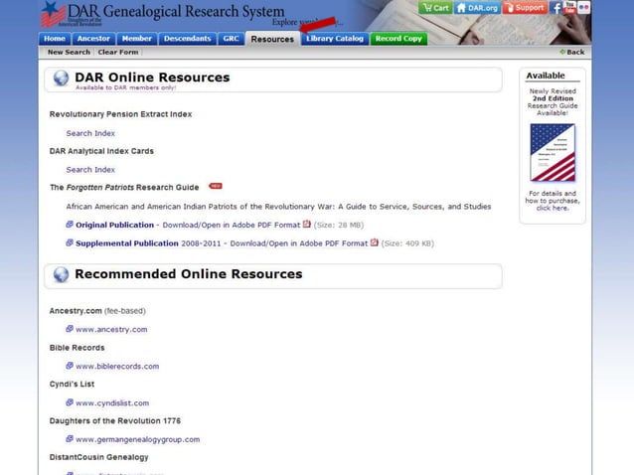Switch to the GRC tab
The height and width of the screenshot is (475, 634).
click(231, 39)
